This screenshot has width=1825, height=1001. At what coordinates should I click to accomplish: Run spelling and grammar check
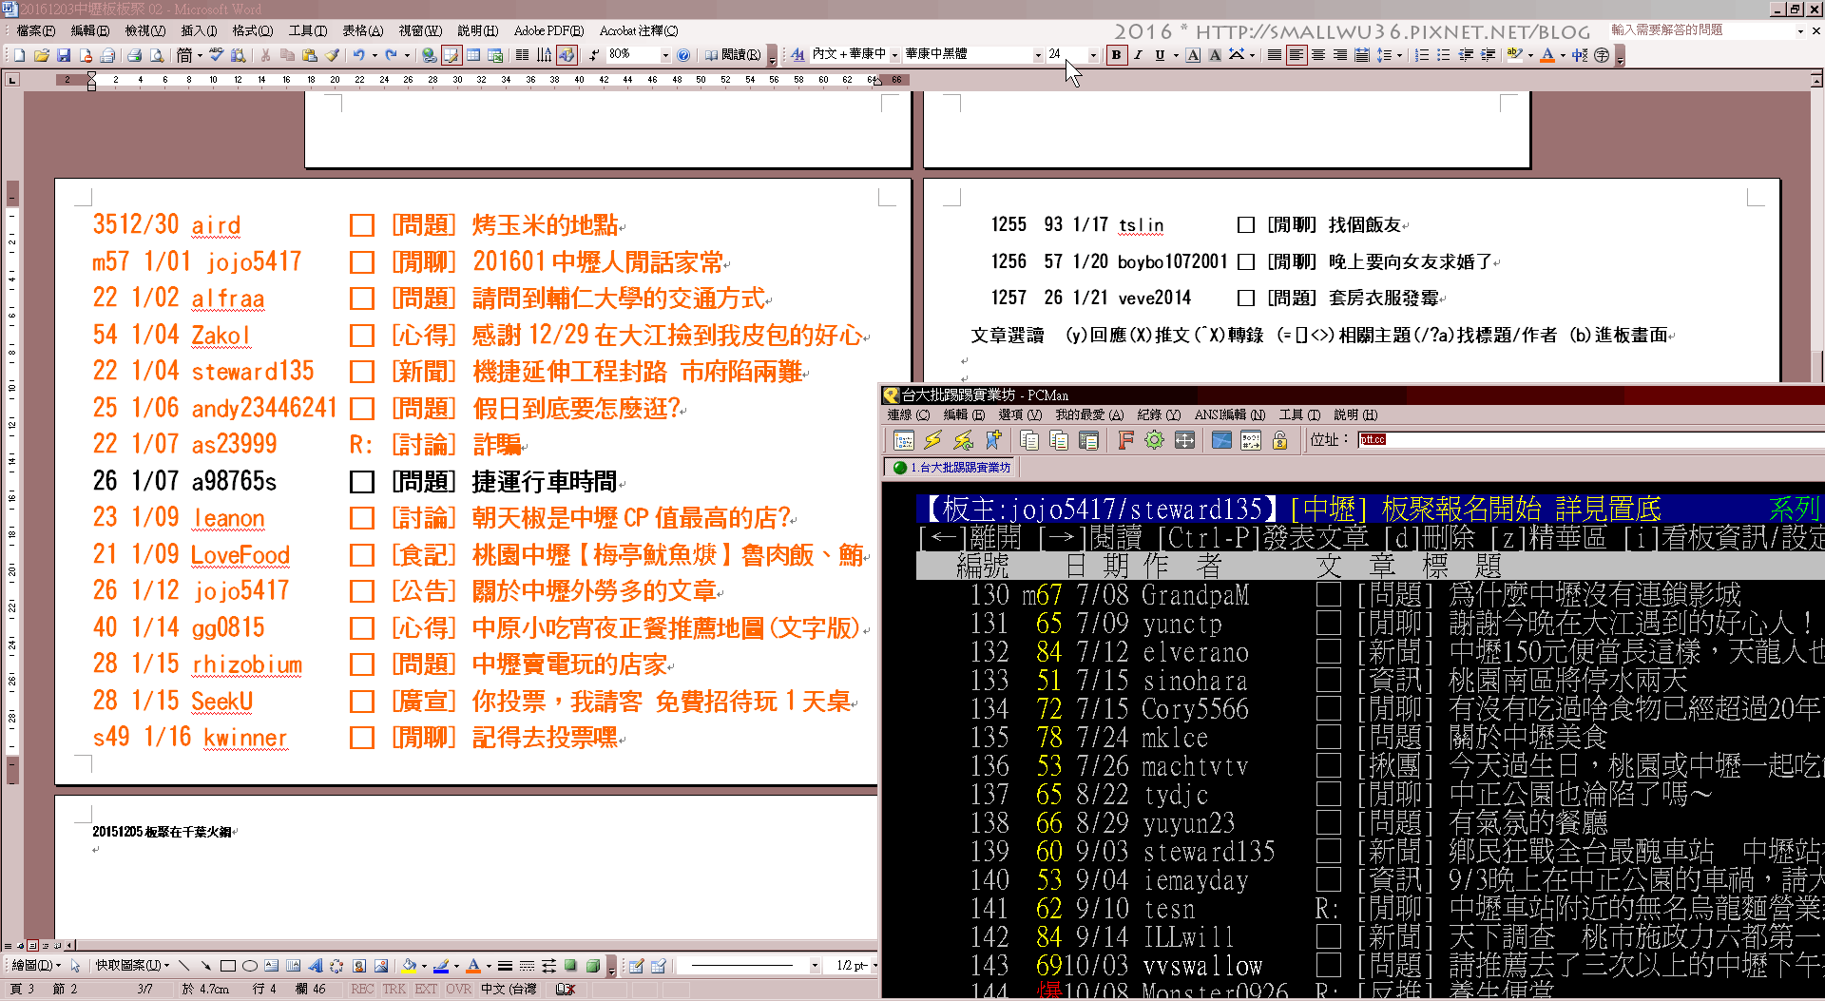point(216,55)
